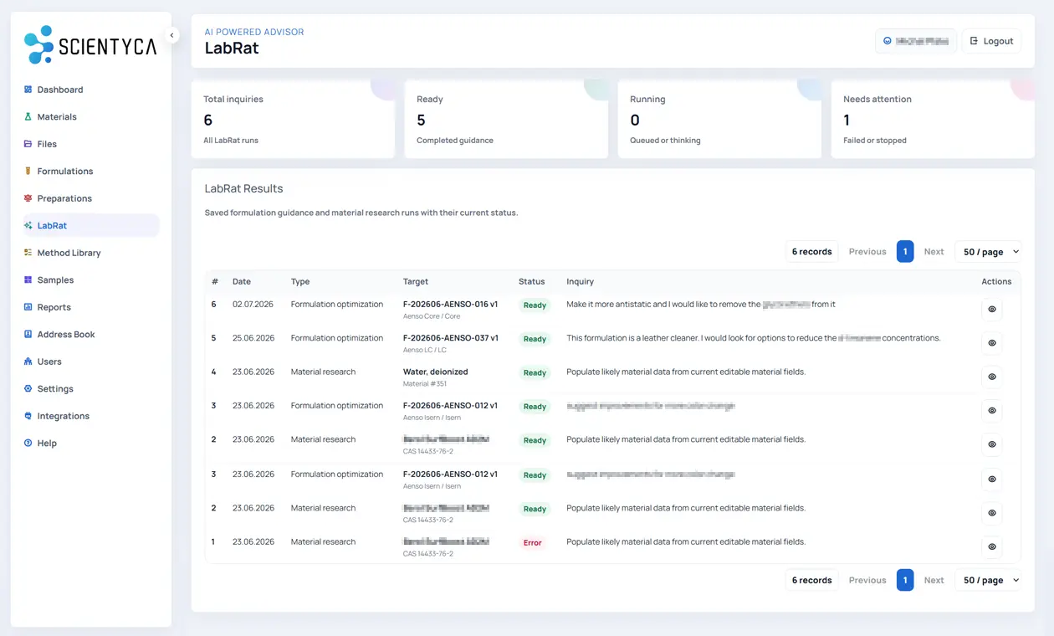Image resolution: width=1054 pixels, height=636 pixels.
Task: Click the Actions column header
Action: [996, 282]
